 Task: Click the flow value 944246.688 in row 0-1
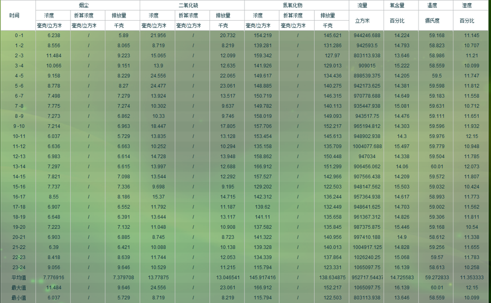click(x=367, y=35)
